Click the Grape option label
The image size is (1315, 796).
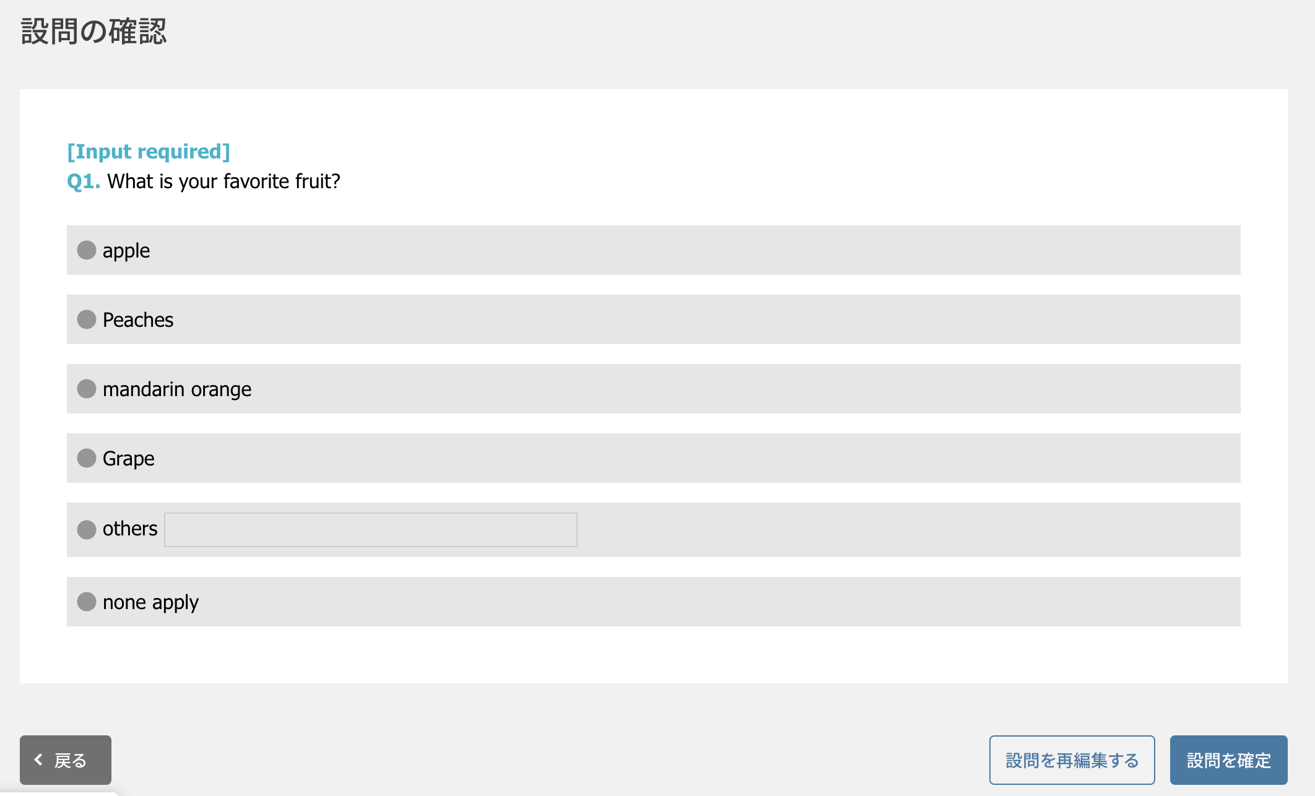pos(129,459)
